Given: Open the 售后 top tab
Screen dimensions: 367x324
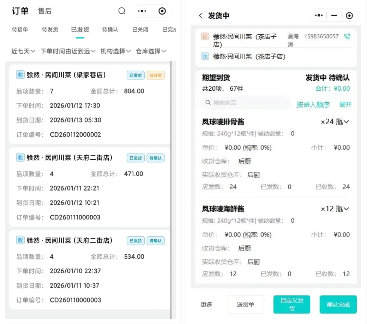Looking at the screenshot, I should [x=45, y=11].
